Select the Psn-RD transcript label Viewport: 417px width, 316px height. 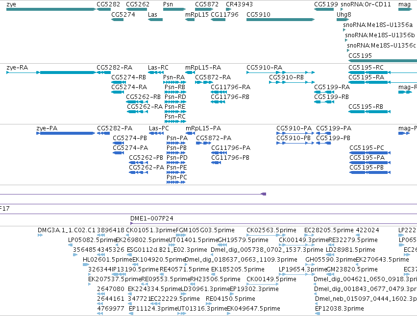click(x=175, y=97)
